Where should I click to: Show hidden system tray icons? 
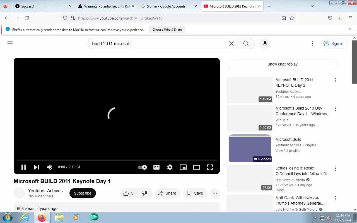[x=315, y=218]
